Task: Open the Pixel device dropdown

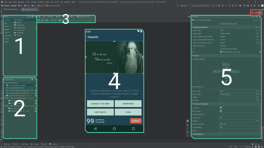Action: pos(51,17)
